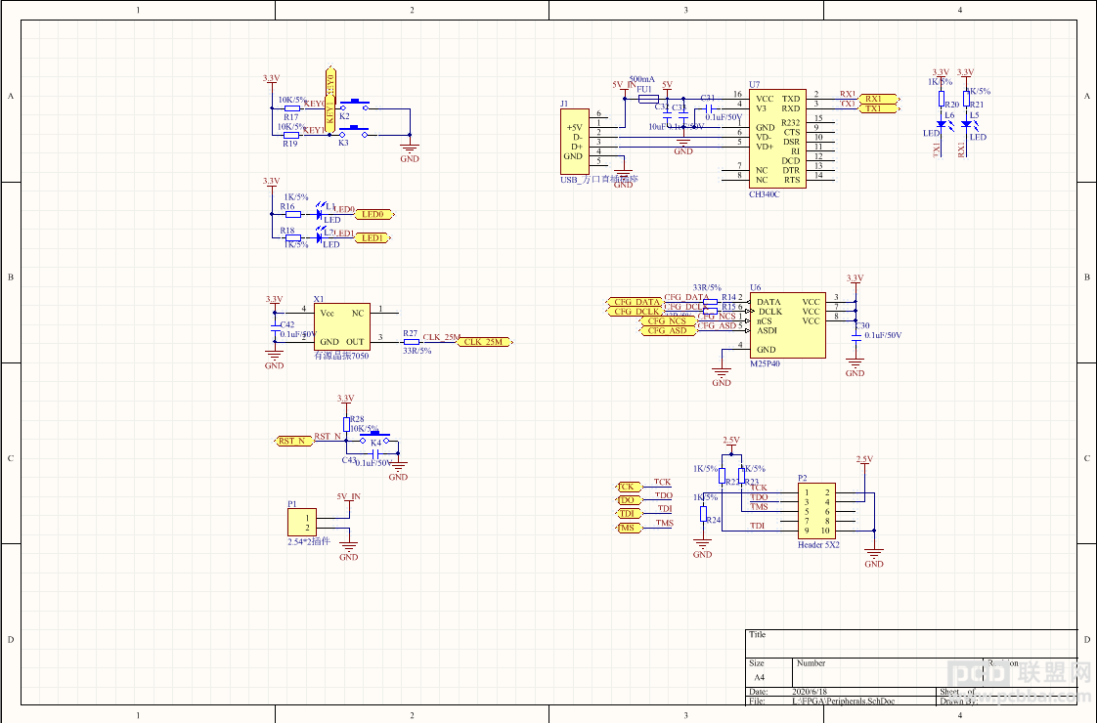Select the CH340C chip U7 symbol

coord(777,139)
